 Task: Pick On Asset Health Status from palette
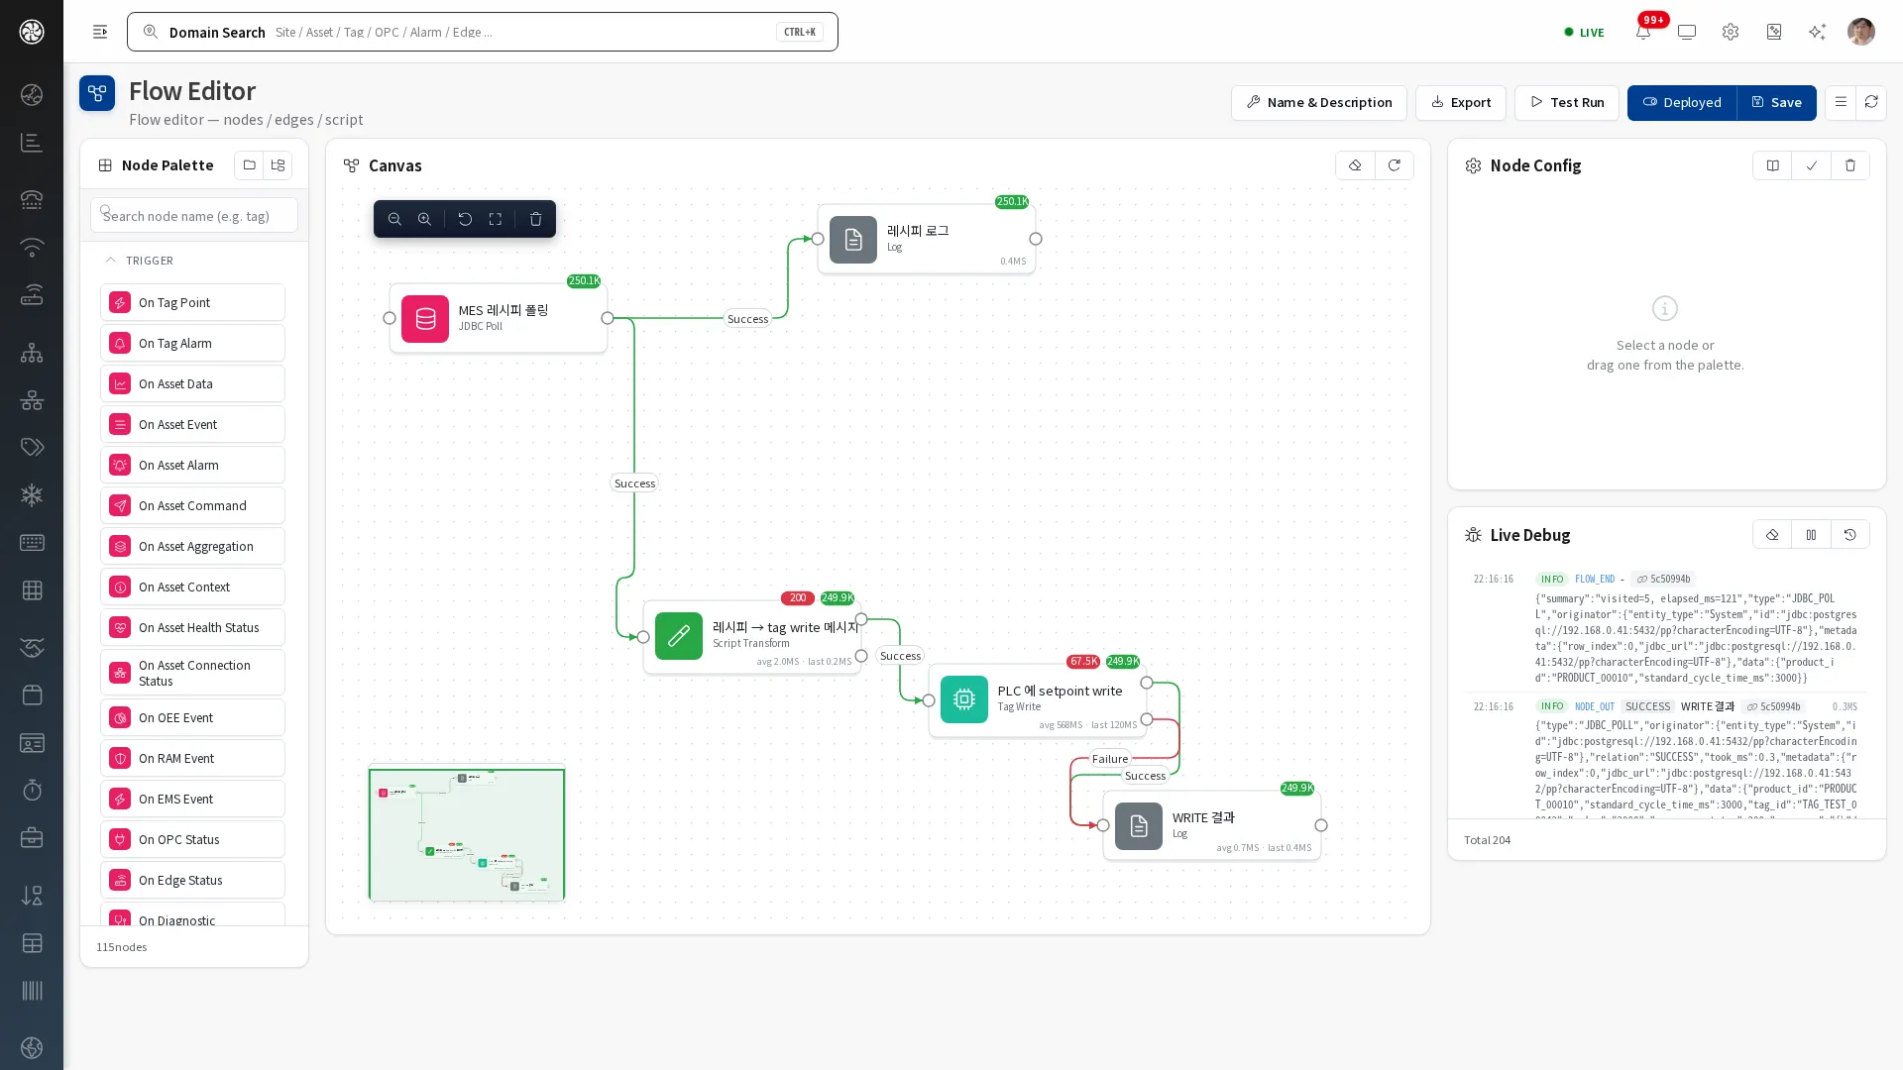point(192,627)
